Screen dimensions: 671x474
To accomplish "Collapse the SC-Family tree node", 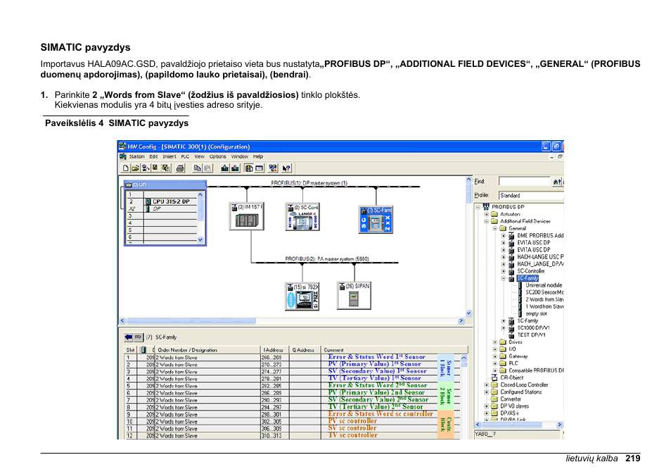I will pyautogui.click(x=504, y=278).
